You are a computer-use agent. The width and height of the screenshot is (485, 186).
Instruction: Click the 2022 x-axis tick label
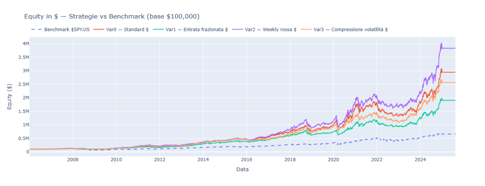[377, 160]
